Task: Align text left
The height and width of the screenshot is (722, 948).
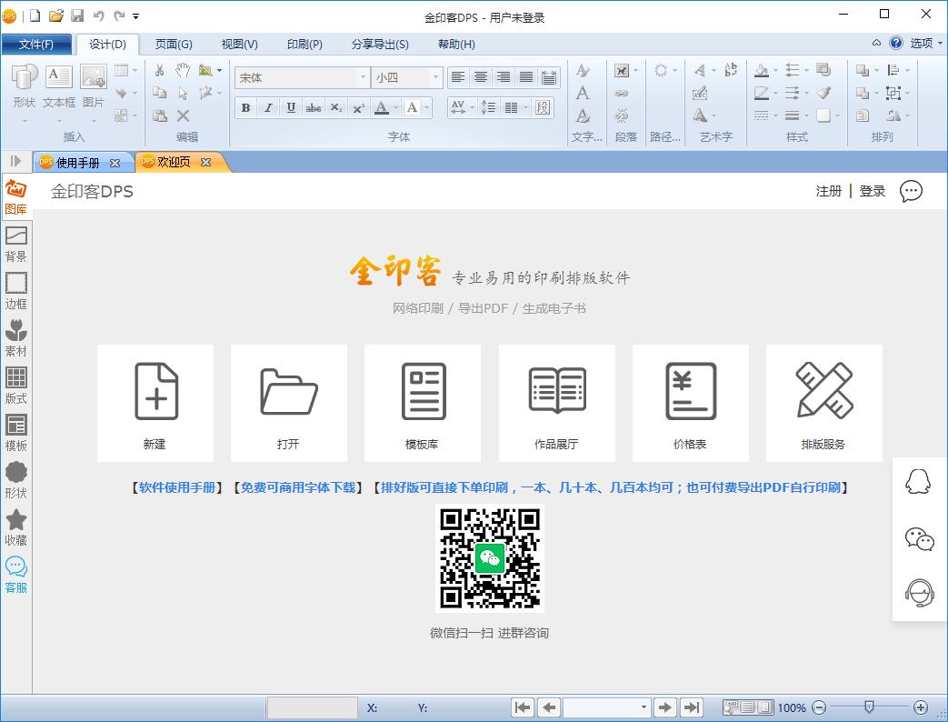Action: [x=458, y=76]
